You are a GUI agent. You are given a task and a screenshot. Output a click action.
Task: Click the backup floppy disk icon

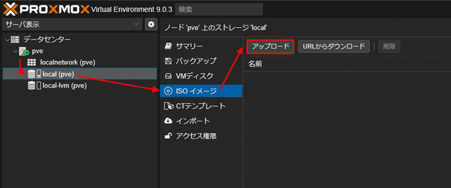click(x=168, y=61)
